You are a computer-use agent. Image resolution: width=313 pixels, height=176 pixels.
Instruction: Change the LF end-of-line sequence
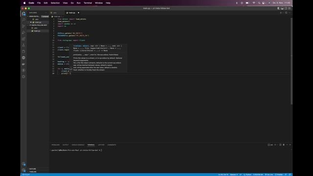click(240, 175)
